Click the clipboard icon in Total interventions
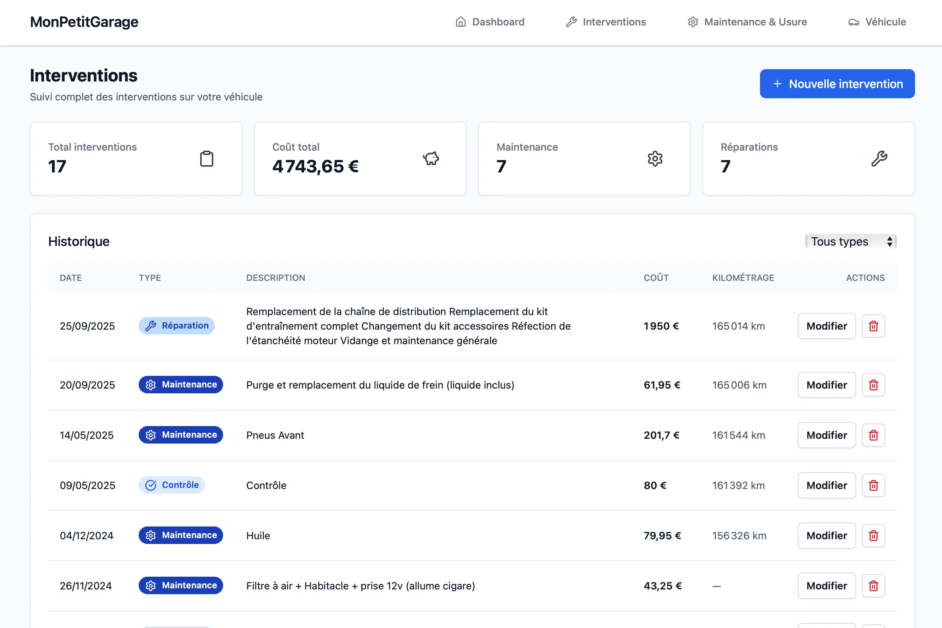 click(206, 159)
